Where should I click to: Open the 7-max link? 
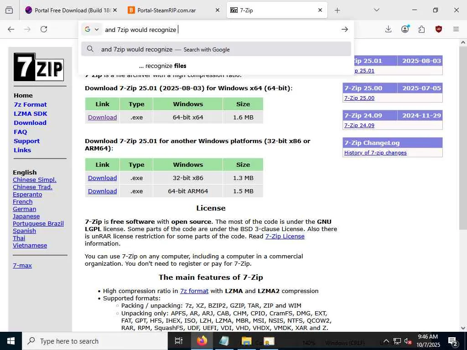click(22, 266)
